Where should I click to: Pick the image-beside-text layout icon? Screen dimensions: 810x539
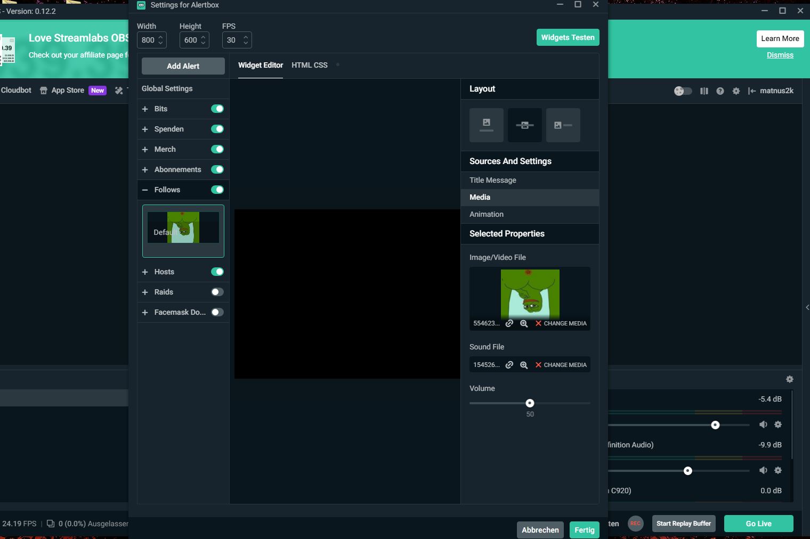[x=563, y=125]
